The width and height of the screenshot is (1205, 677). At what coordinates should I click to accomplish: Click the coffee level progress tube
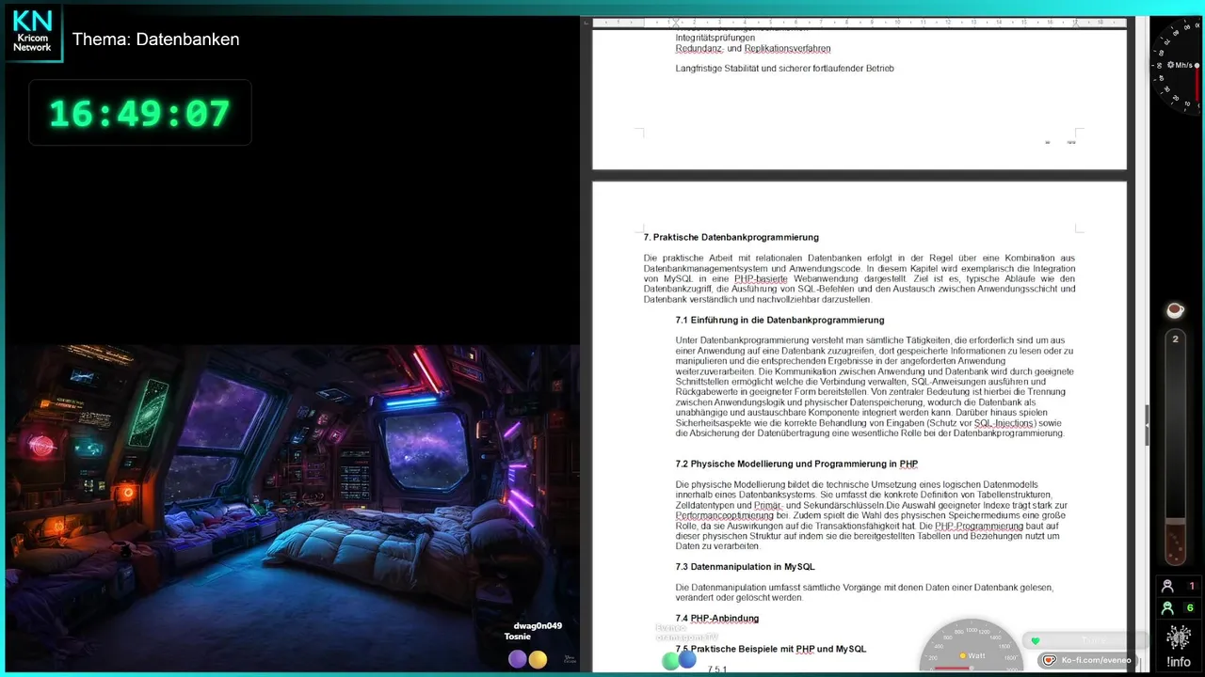pyautogui.click(x=1175, y=447)
